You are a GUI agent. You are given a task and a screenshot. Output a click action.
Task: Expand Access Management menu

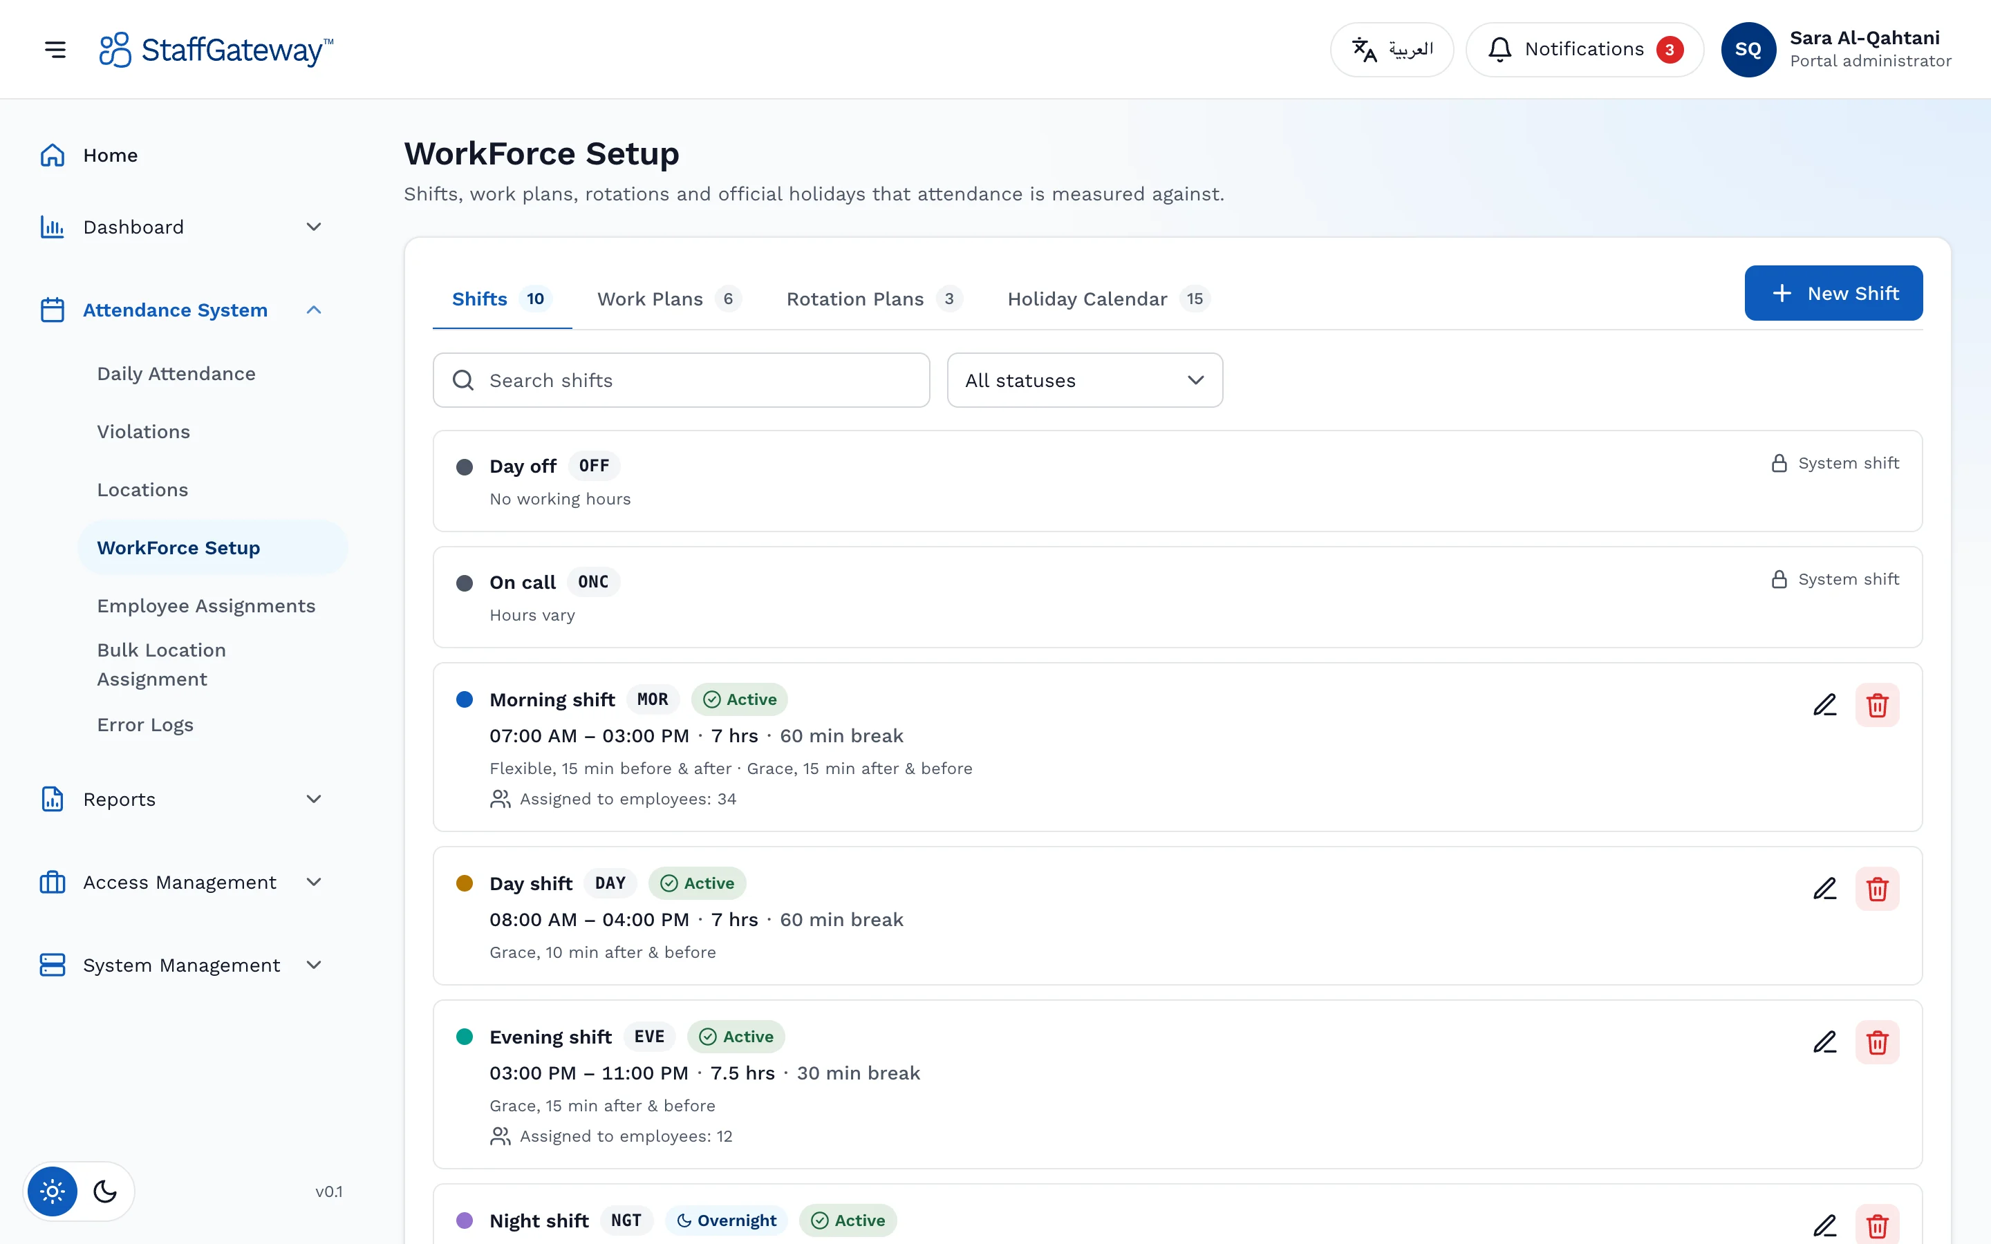pos(181,883)
